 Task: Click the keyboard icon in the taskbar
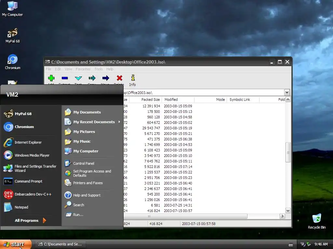tap(291, 244)
